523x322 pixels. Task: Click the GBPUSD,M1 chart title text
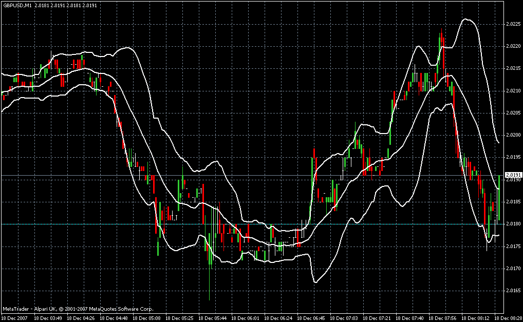(17, 5)
